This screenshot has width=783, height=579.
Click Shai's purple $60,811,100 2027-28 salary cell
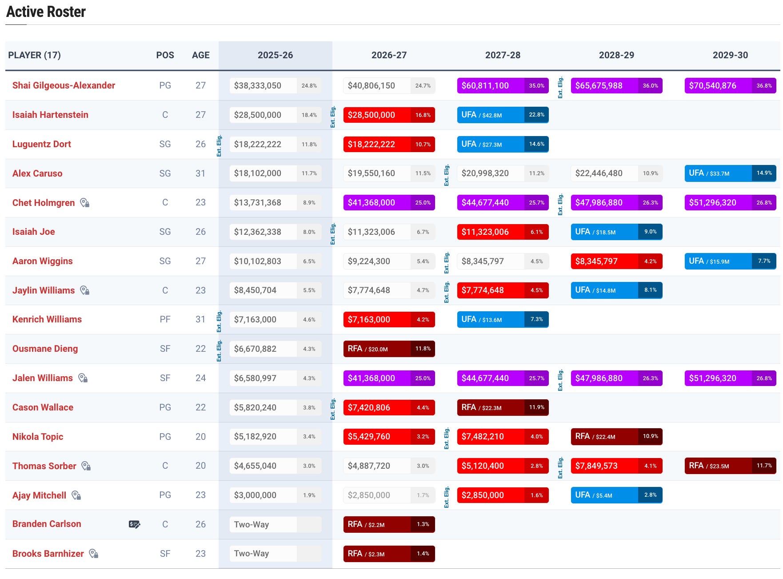491,85
